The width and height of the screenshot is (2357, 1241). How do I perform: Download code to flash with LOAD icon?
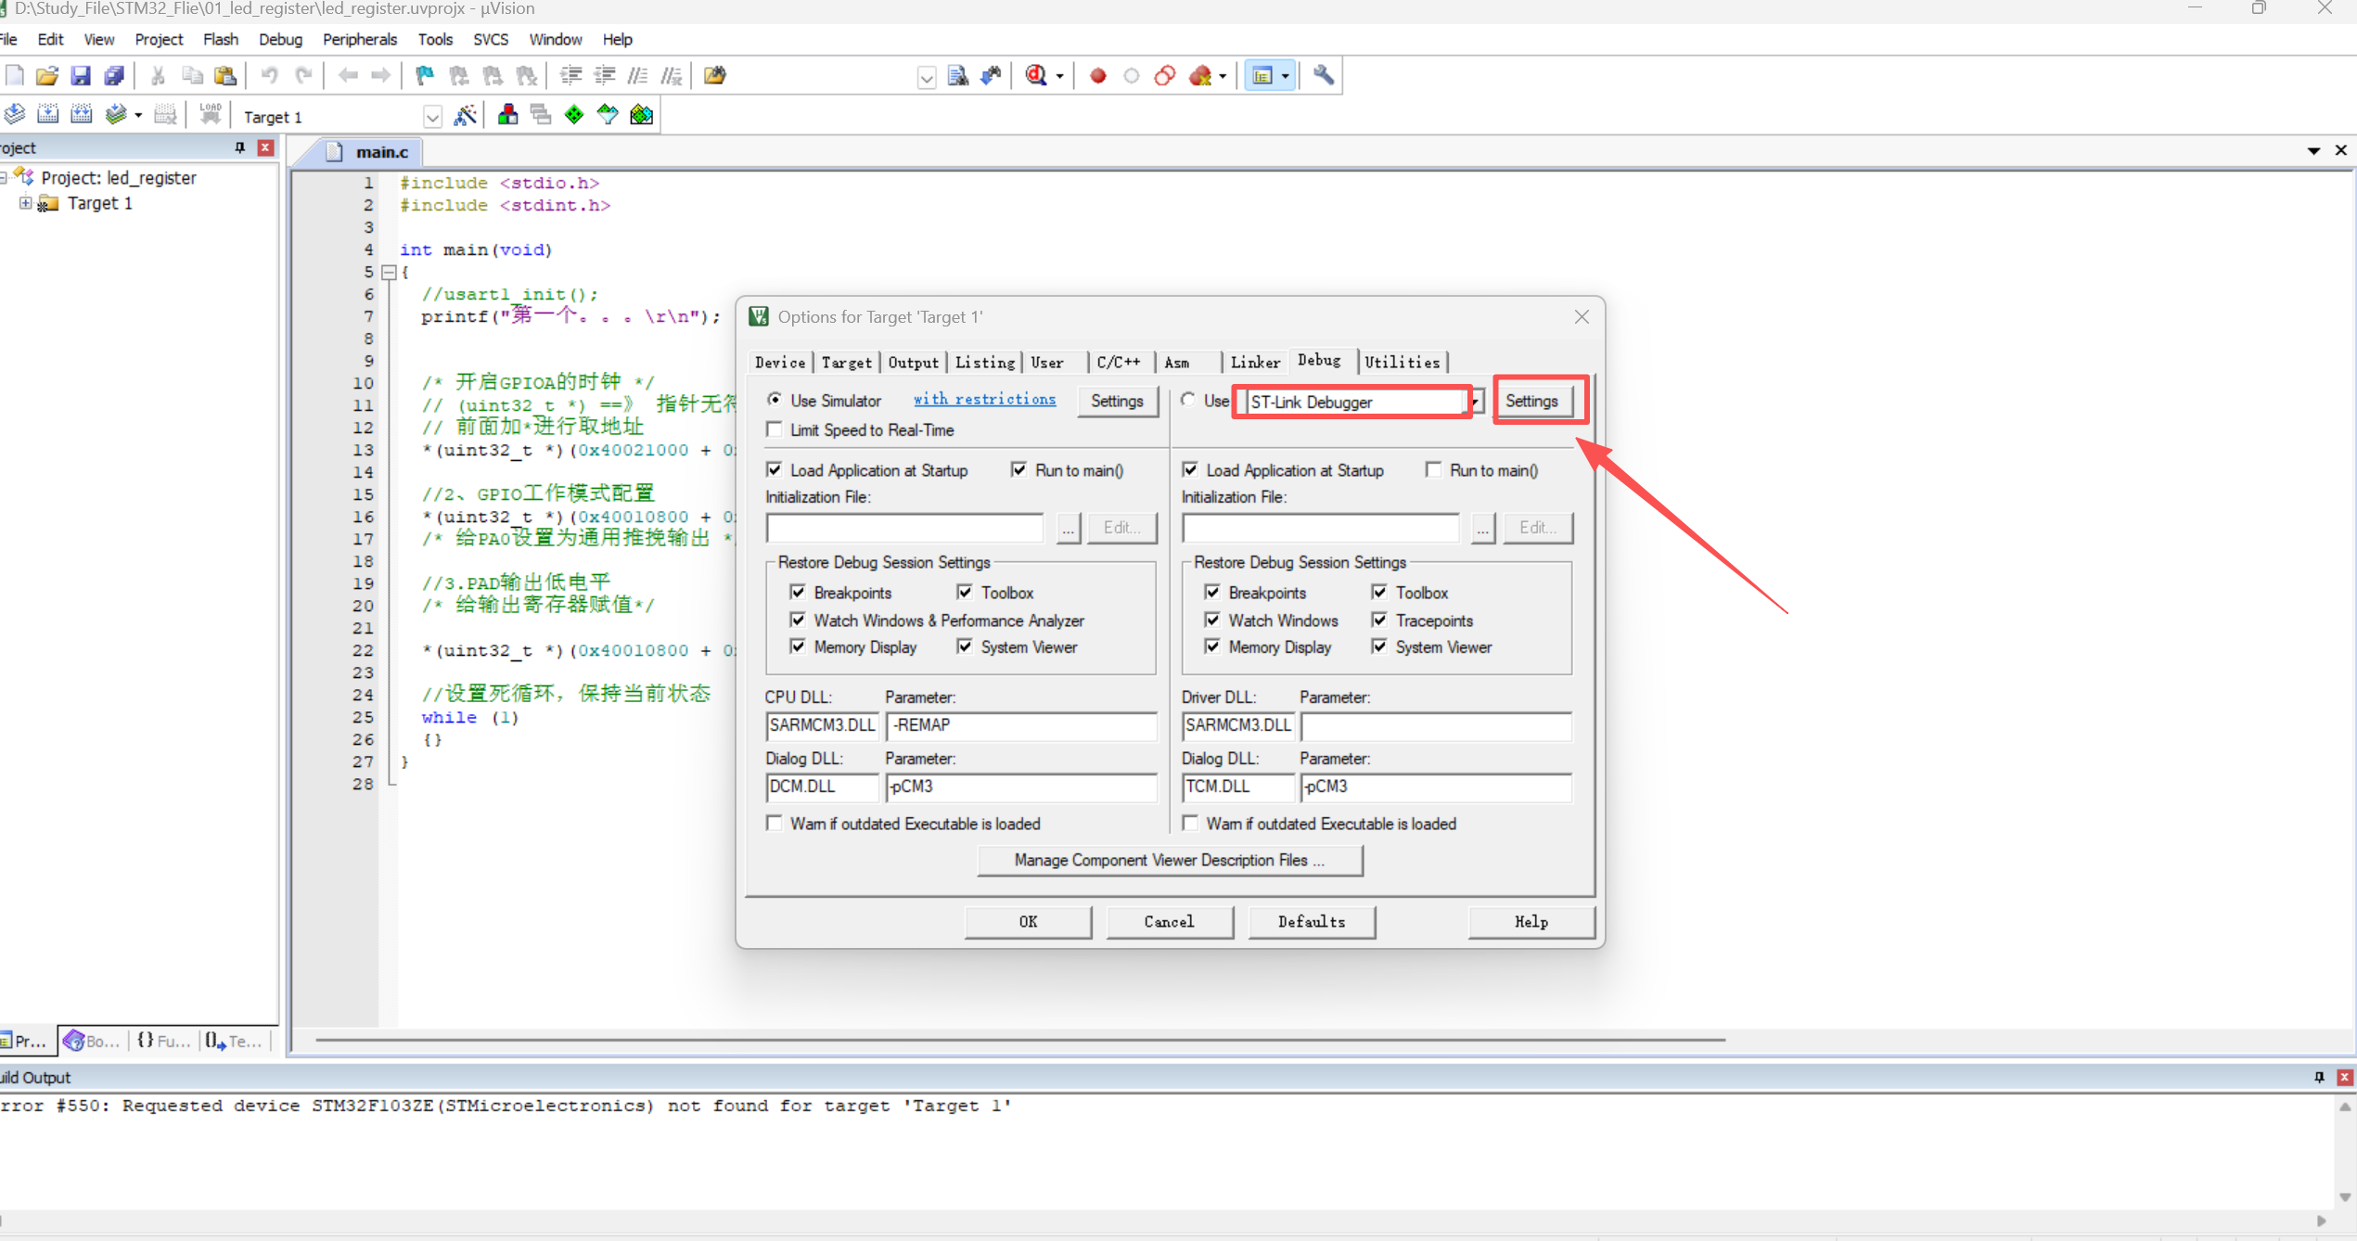(x=210, y=112)
